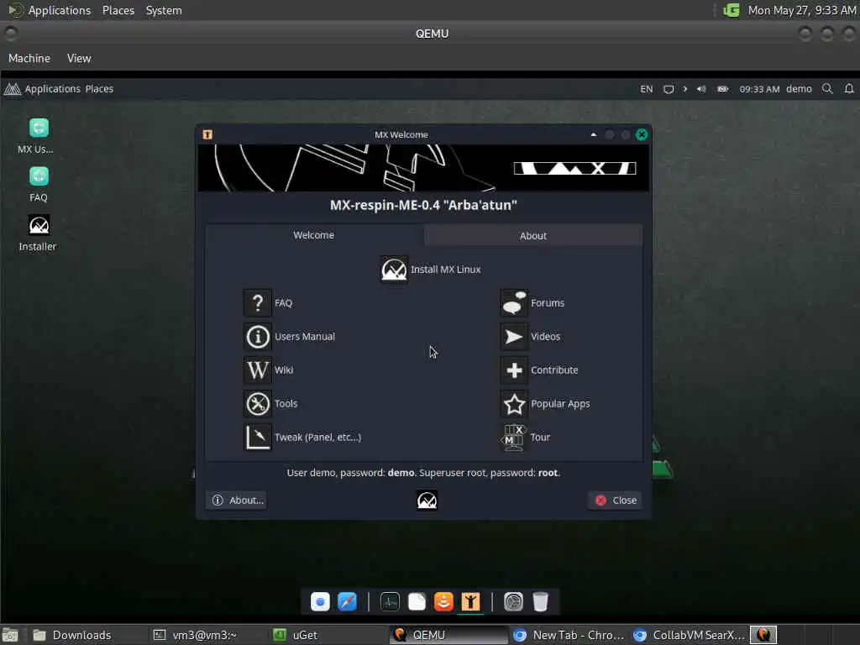Select QEMU taskbar entry

448,635
